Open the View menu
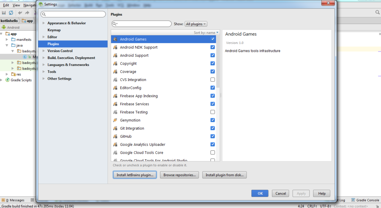381x208 pixels. (x=16, y=5)
